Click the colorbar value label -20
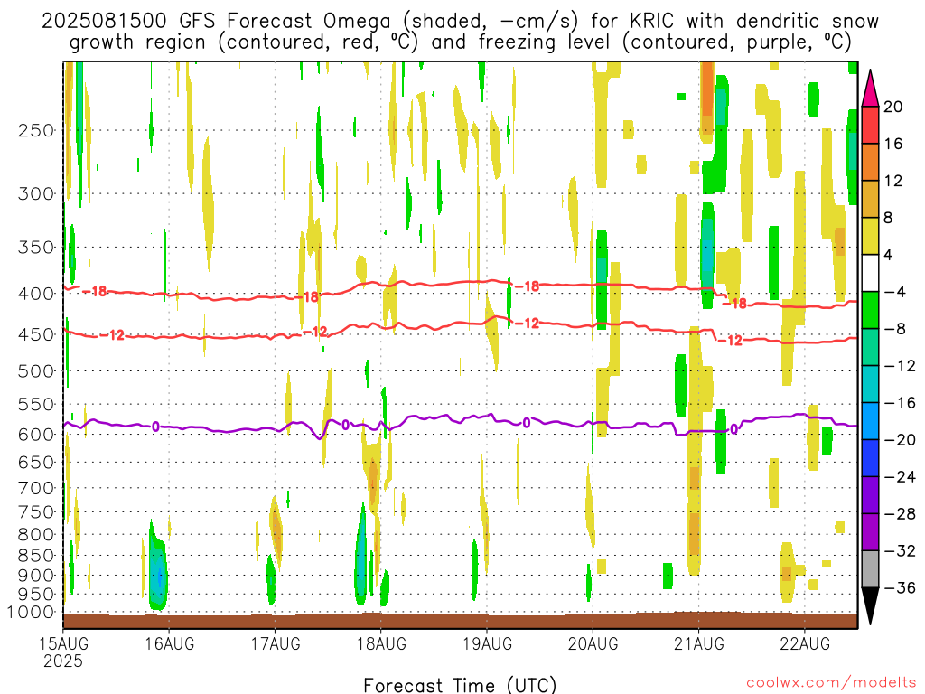This screenshot has height=694, width=925. tap(899, 440)
